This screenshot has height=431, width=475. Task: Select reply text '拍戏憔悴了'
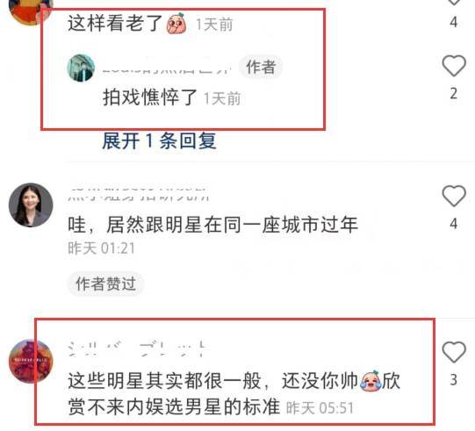tap(150, 97)
